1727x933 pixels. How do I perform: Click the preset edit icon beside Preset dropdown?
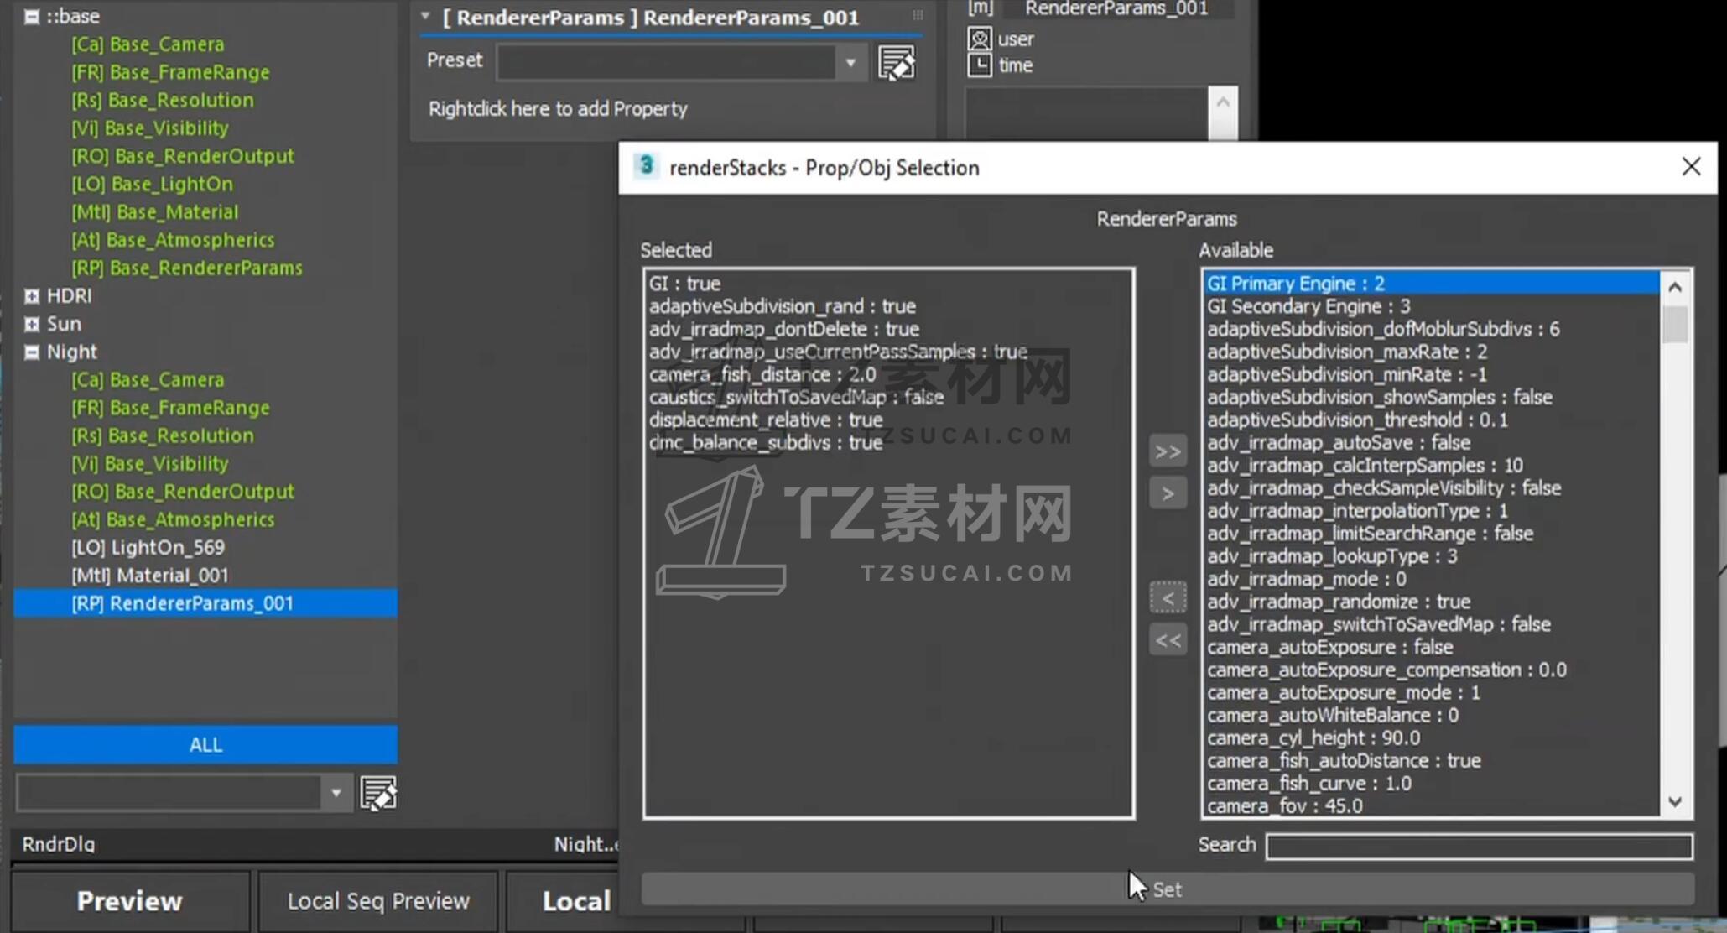tap(896, 63)
